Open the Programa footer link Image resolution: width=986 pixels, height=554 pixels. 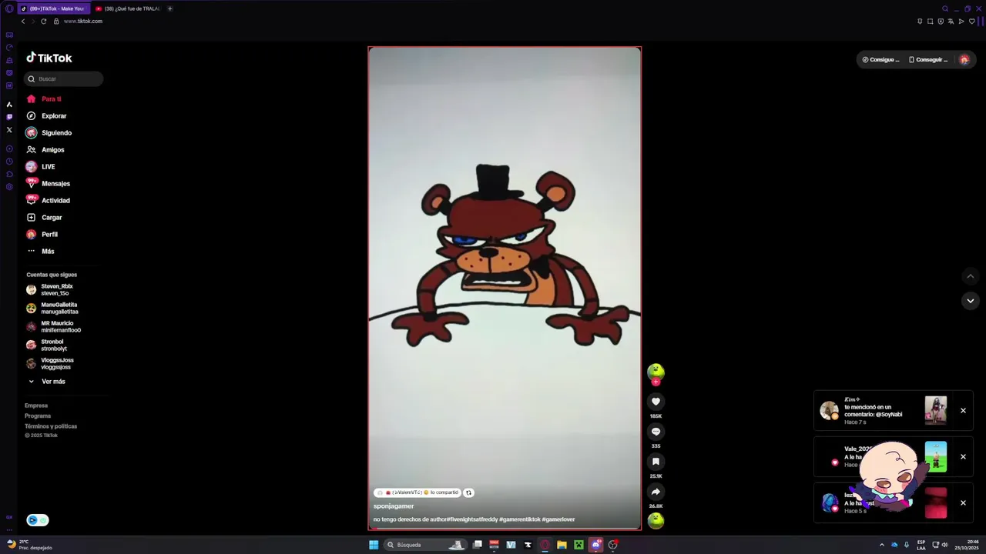pos(38,415)
